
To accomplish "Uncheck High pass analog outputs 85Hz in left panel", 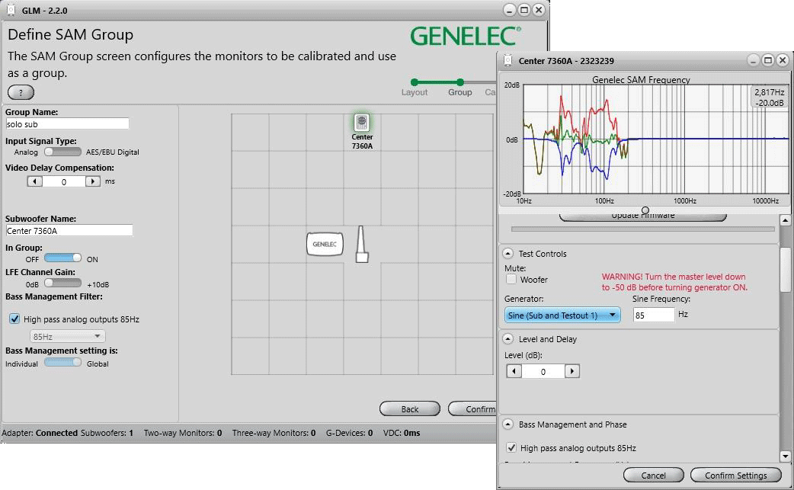I will (14, 319).
